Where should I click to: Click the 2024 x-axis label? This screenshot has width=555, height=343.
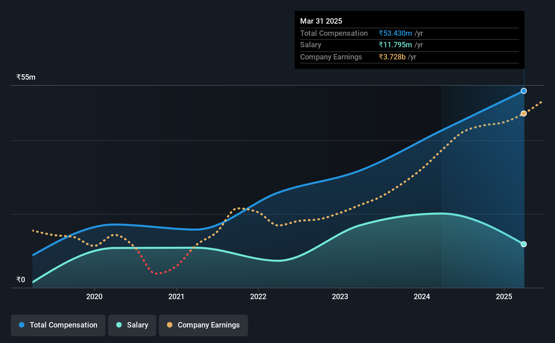coord(422,296)
